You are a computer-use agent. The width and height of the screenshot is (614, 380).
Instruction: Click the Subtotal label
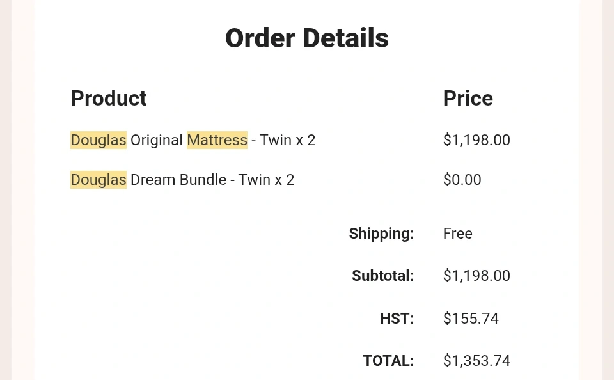click(x=382, y=276)
